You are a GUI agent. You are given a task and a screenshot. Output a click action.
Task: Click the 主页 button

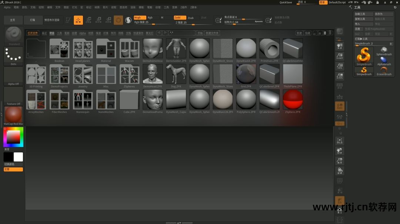point(13,20)
